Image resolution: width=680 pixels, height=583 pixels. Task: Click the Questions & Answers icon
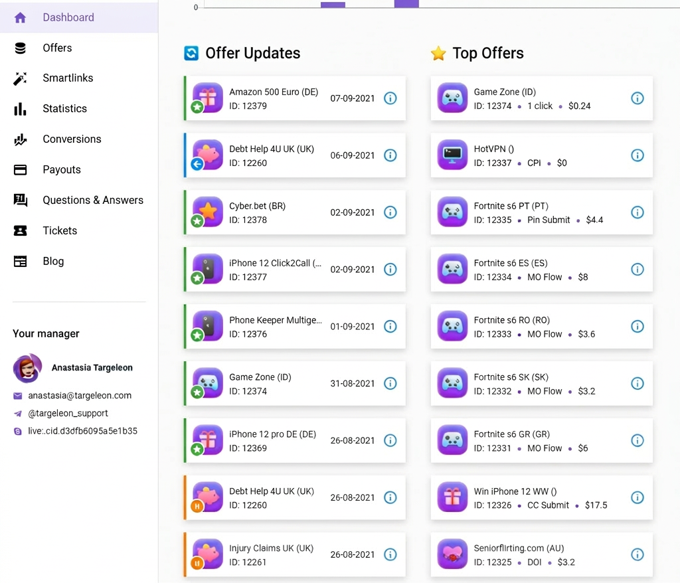click(x=20, y=201)
